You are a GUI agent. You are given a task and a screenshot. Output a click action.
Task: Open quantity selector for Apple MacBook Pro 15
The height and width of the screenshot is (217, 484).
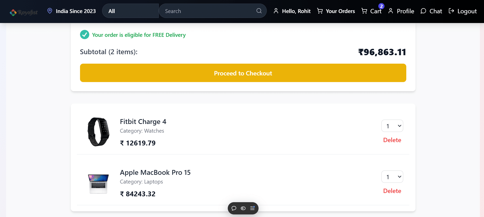point(392,177)
